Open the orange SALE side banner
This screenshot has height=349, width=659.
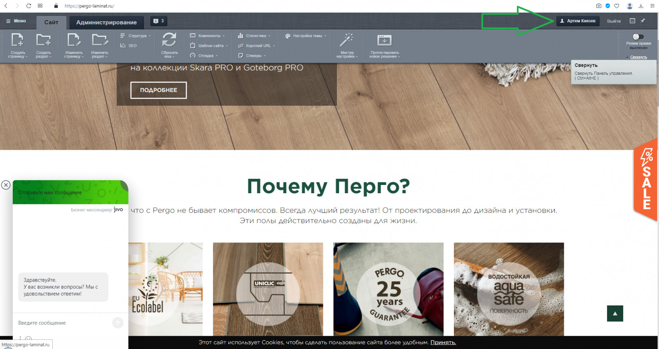point(645,180)
